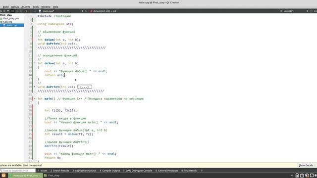317x178 pixels.
Task: Select main.cpp in the project tree
Action: [12, 25]
